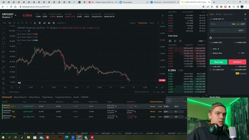The width and height of the screenshot is (249, 140).
Task: Open the order form calculator icon
Action: click(245, 19)
